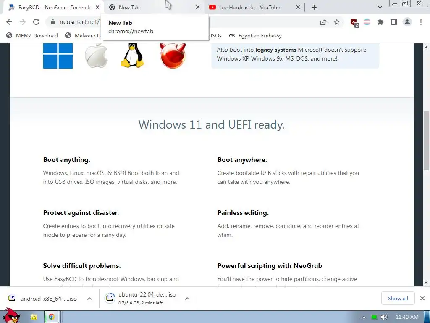Close the New Tab tab
The width and height of the screenshot is (430, 323).
click(198, 8)
